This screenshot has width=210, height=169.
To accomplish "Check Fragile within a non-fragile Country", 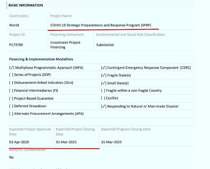I will click(x=103, y=91).
